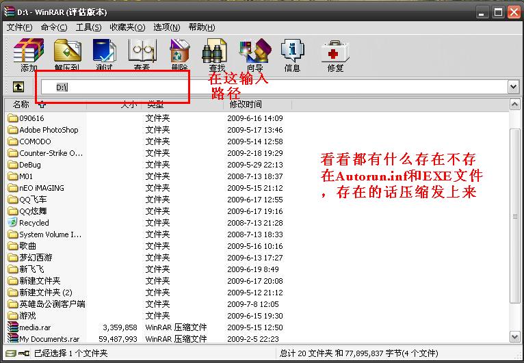524x363 pixels.
Task: Click the scrollbar up arrow
Action: (514, 105)
